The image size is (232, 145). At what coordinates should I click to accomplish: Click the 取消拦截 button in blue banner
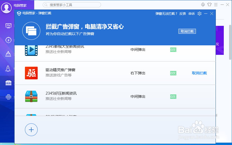[x=187, y=31]
